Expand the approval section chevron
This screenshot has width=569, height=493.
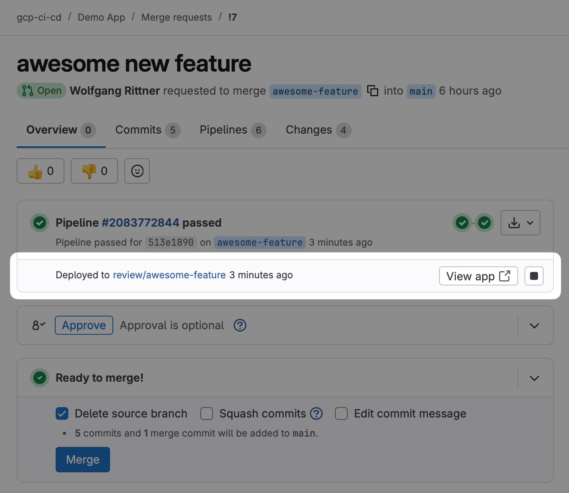534,326
